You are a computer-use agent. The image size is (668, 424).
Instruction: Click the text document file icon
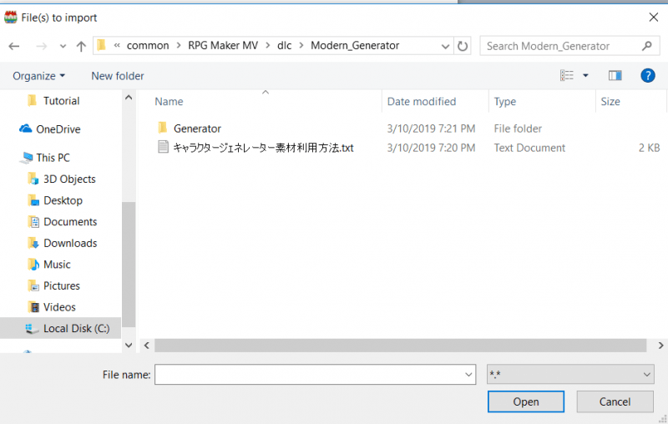point(163,147)
